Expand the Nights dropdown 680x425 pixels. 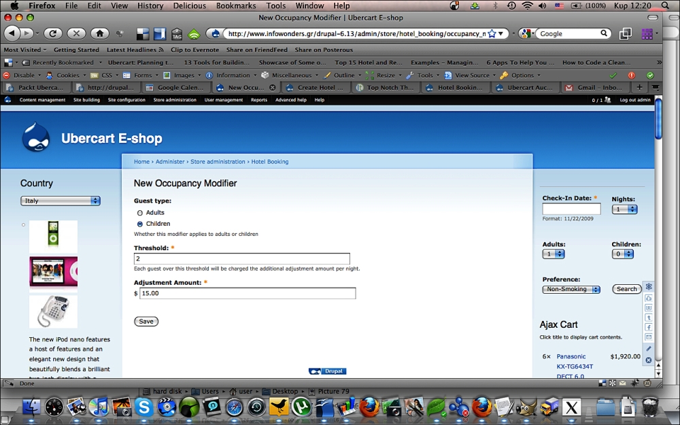click(624, 209)
